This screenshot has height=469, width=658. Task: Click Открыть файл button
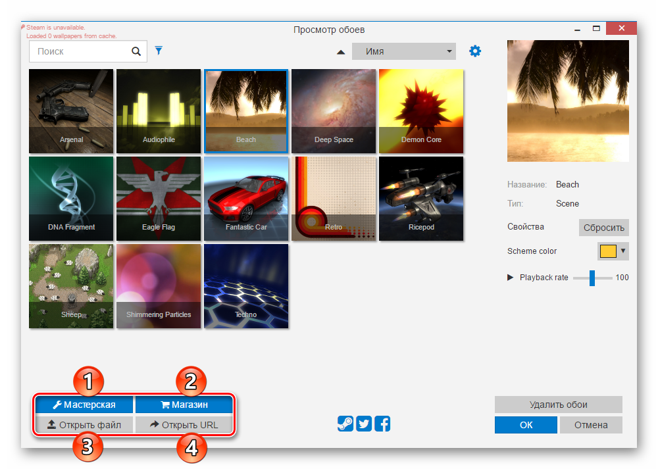tap(84, 424)
